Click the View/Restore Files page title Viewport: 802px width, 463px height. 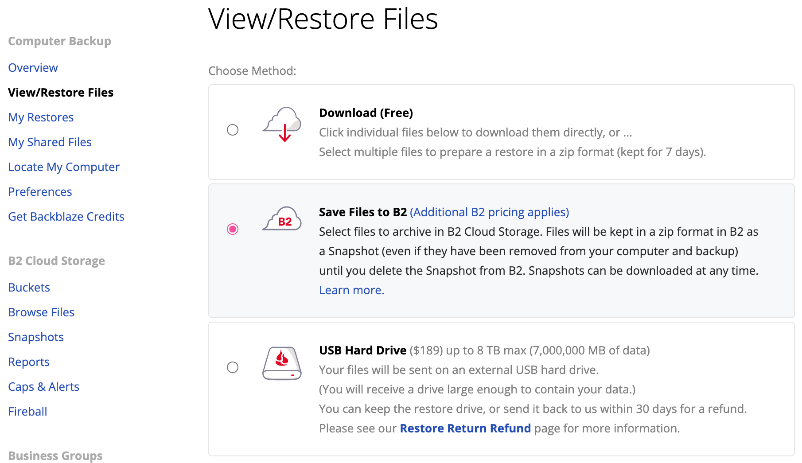[x=323, y=19]
